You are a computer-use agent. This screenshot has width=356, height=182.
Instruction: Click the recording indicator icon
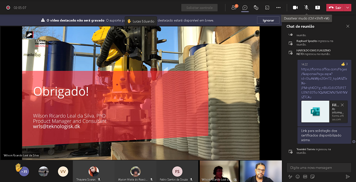pyautogui.click(x=8, y=8)
